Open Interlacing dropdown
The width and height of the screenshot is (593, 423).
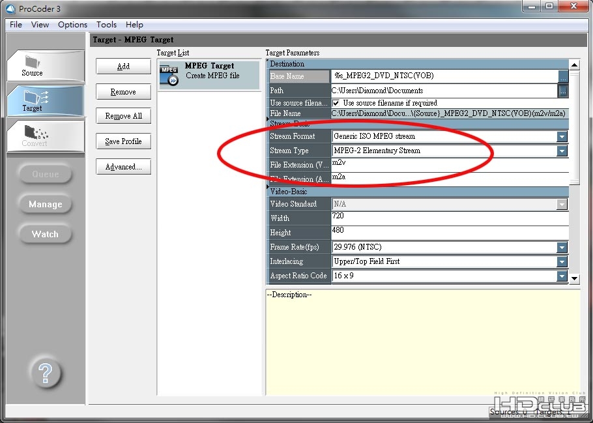tap(562, 261)
